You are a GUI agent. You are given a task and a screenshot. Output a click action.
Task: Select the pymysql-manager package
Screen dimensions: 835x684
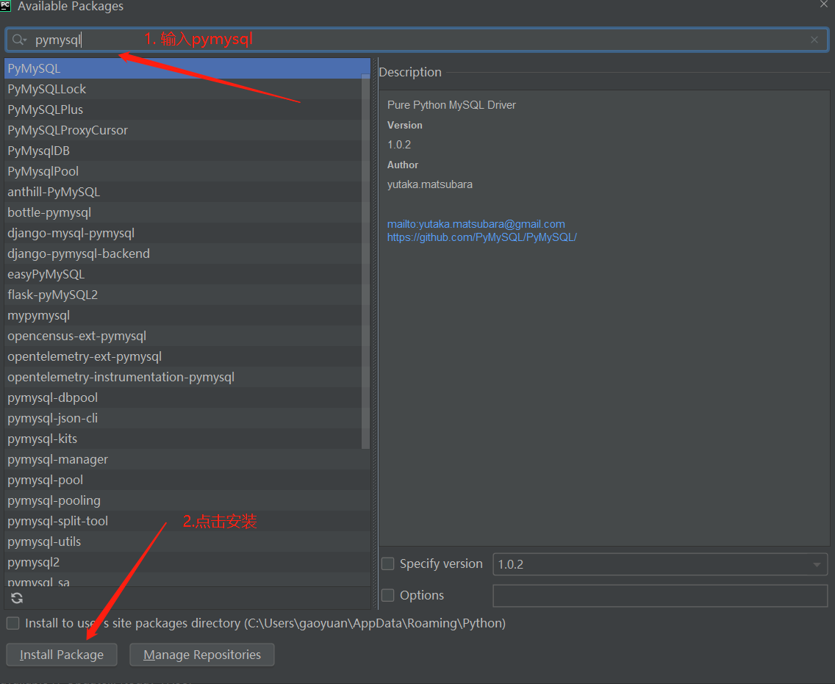[x=187, y=459]
